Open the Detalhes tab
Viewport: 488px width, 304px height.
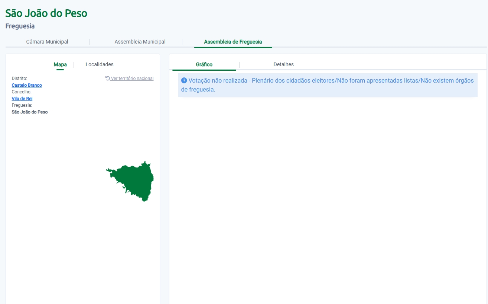(283, 64)
